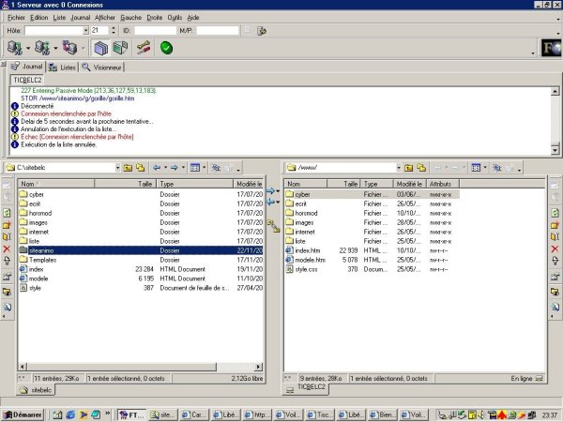563x422 pixels.
Task: Expand the upload arrow dropdown between the panes
Action: click(278, 191)
